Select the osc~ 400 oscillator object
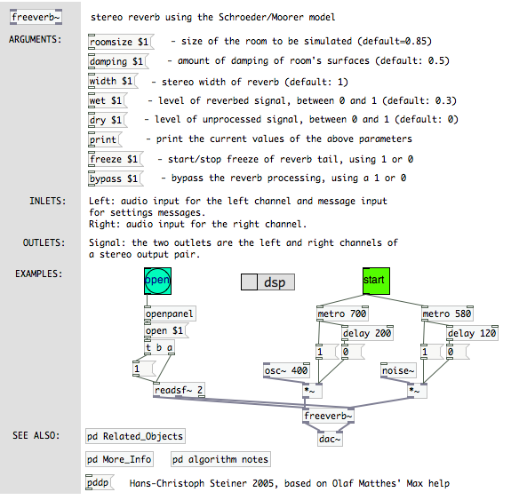This screenshot has width=519, height=500. pyautogui.click(x=287, y=370)
